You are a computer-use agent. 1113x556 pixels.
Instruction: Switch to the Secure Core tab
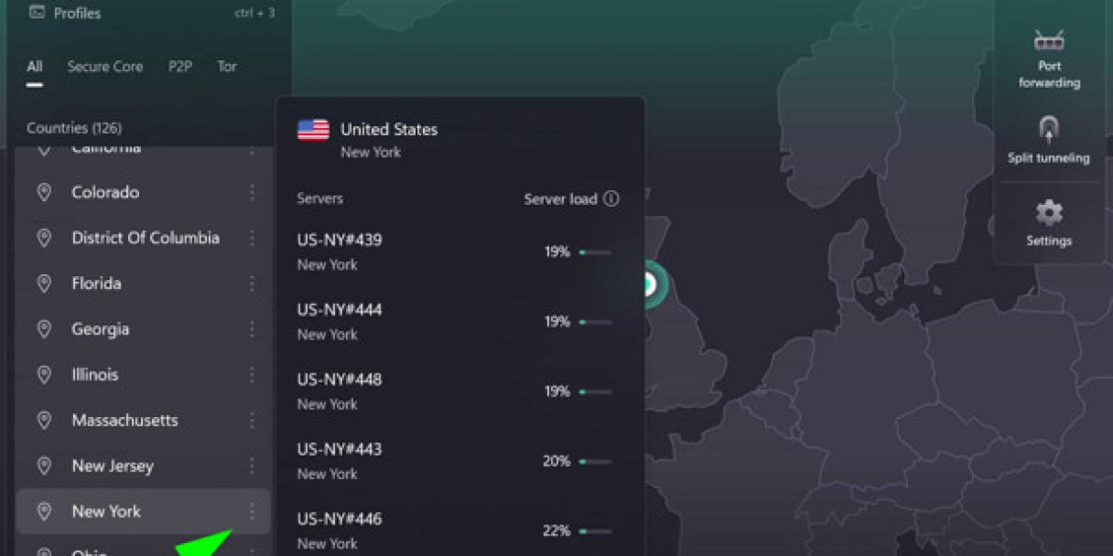click(x=104, y=66)
